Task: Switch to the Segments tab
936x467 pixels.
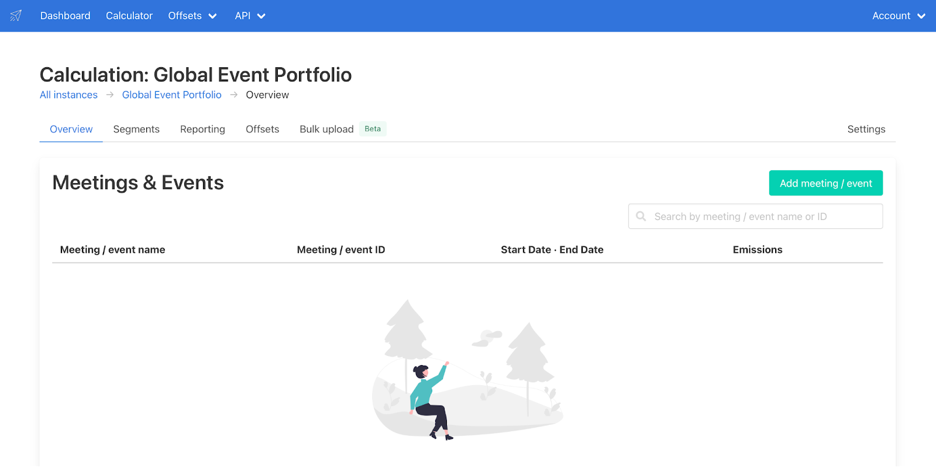Action: click(x=136, y=129)
